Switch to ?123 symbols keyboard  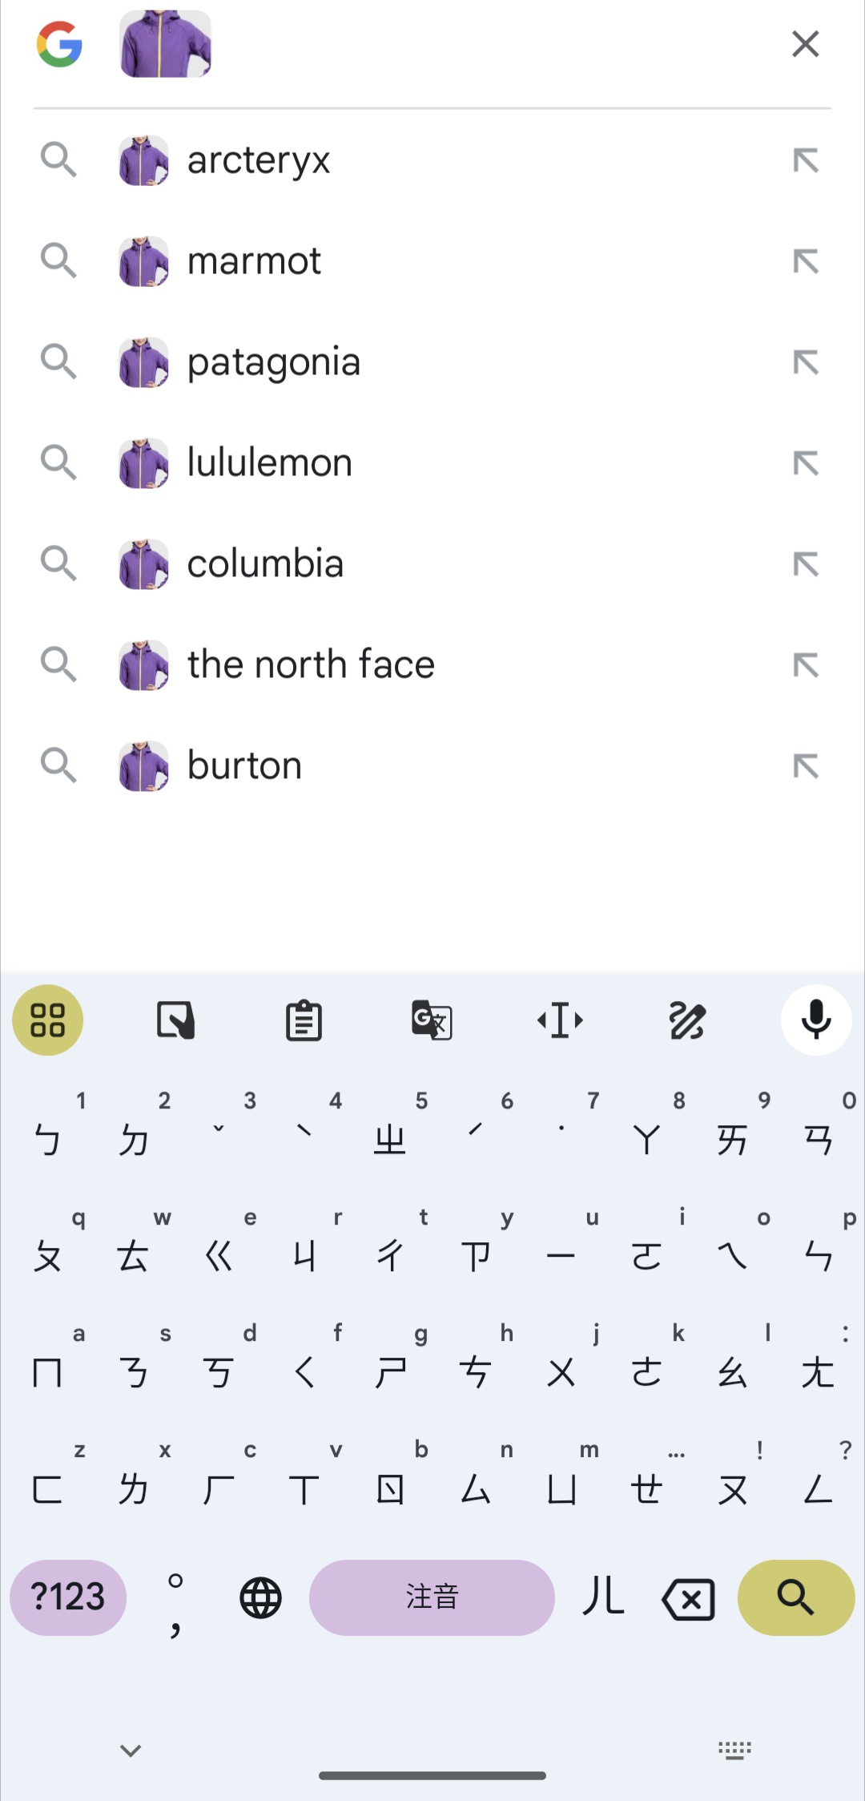pyautogui.click(x=68, y=1597)
